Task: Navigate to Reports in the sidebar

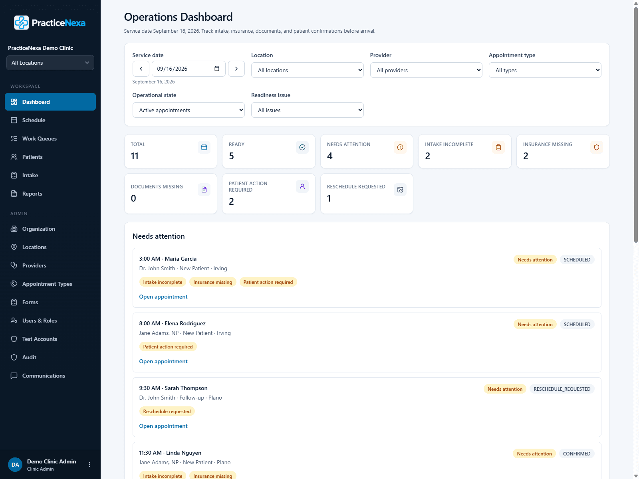Action: pos(50,194)
